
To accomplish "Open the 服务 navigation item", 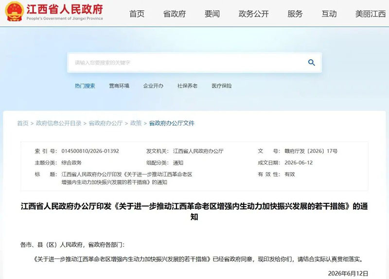I will click(x=295, y=14).
